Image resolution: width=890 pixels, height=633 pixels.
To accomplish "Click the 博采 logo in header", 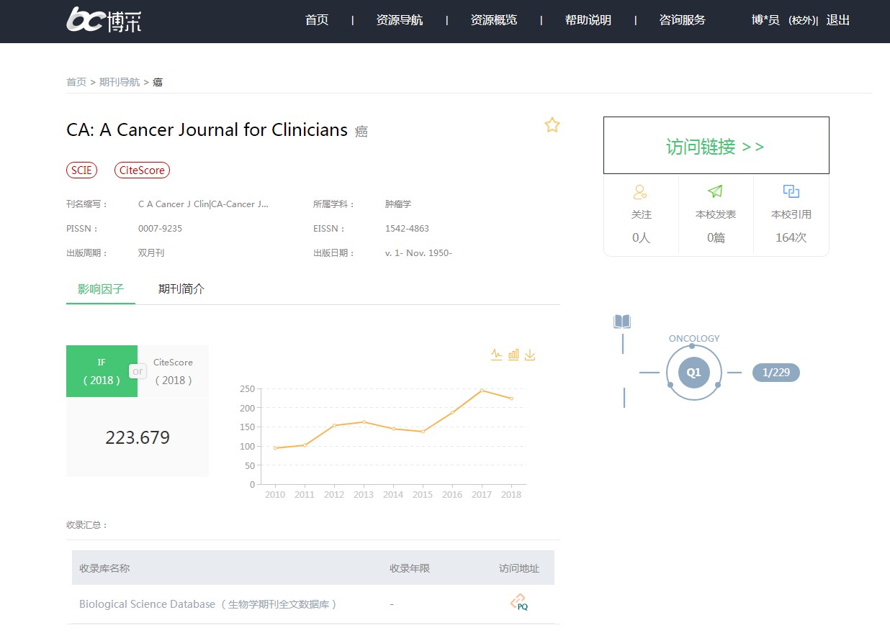I will click(x=104, y=20).
